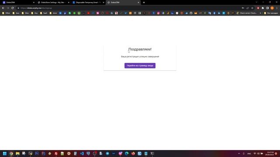Open the saved password key icon

pos(243,8)
